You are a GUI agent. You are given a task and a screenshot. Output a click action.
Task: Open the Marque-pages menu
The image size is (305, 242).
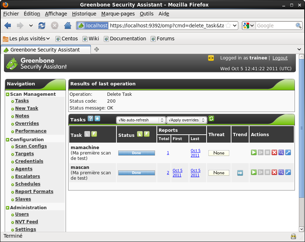pos(118,14)
